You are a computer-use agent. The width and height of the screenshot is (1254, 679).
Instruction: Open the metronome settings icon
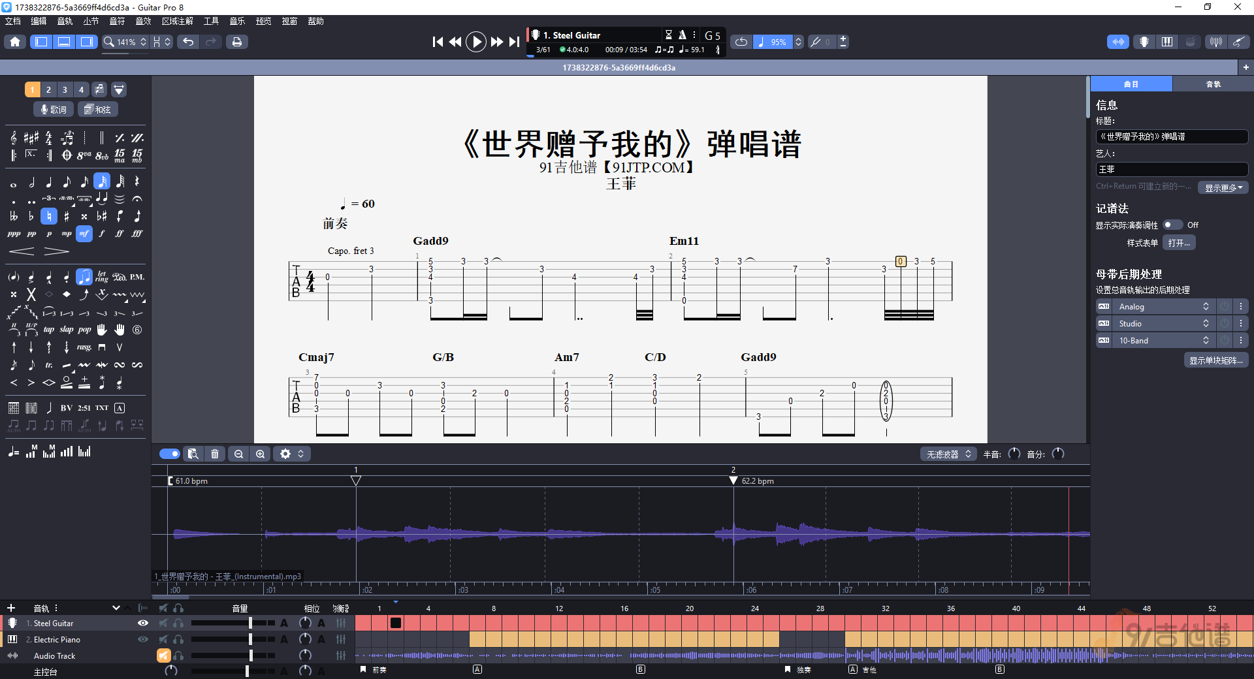click(x=683, y=35)
